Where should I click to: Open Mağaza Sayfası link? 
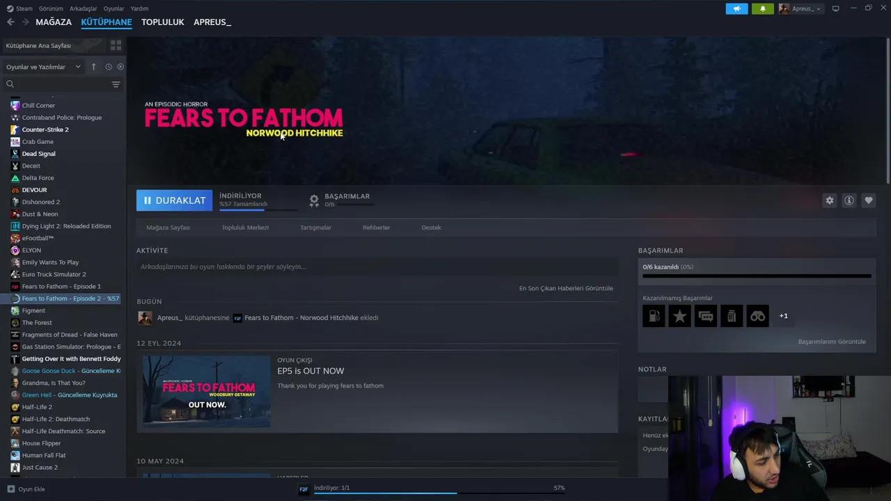pyautogui.click(x=168, y=228)
